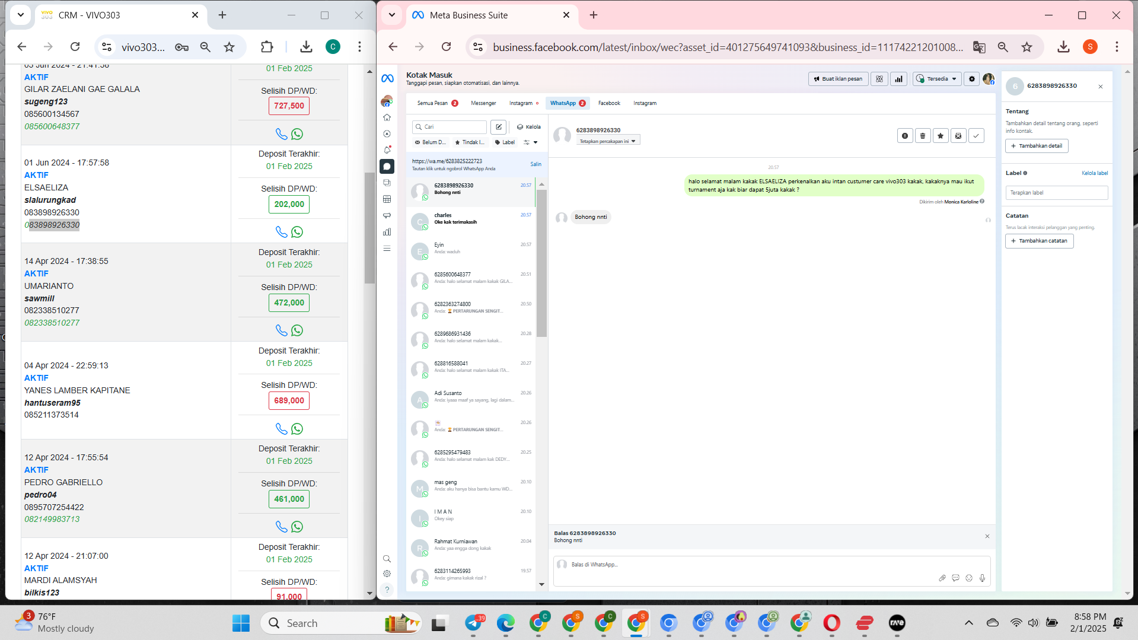Open All tools hamburger icon in Meta sidebar
This screenshot has width=1138, height=640.
[387, 249]
